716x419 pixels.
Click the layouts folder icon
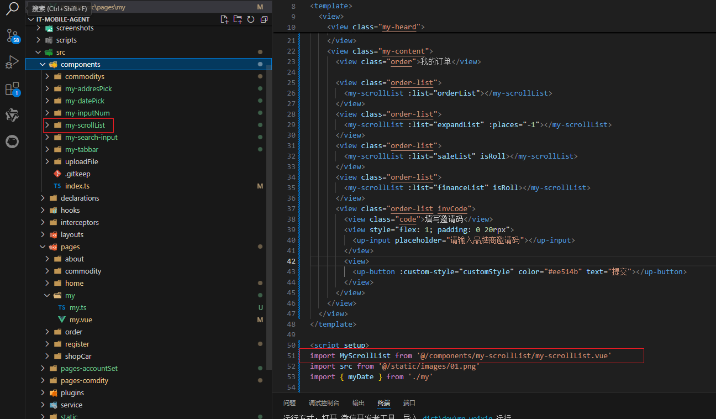tap(53, 235)
